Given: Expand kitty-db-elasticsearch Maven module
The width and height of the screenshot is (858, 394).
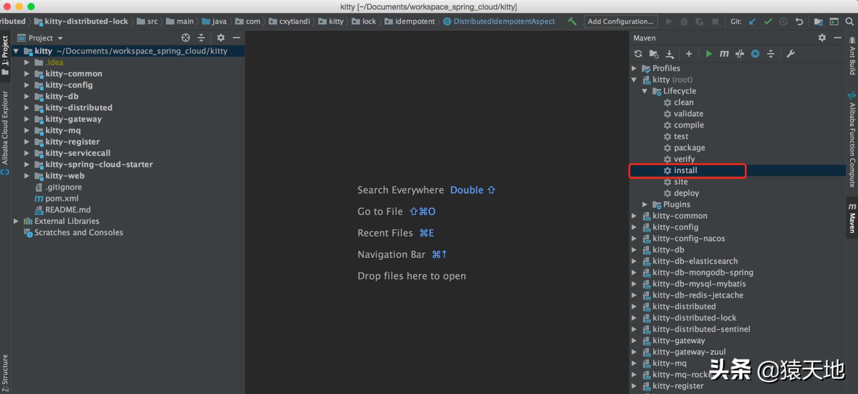Looking at the screenshot, I should [x=634, y=261].
